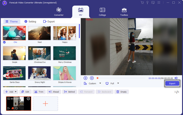
Task: Click the star effect icon on clip
Action: pyautogui.click(x=12, y=108)
